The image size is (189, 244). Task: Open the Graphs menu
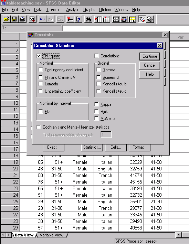(89, 10)
